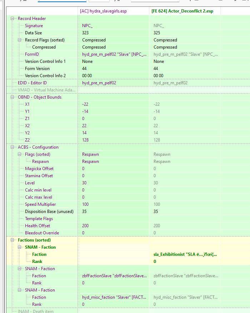The height and width of the screenshot is (313, 250).
Task: Select the Speed Multiplier row
Action: pyautogui.click(x=40, y=204)
